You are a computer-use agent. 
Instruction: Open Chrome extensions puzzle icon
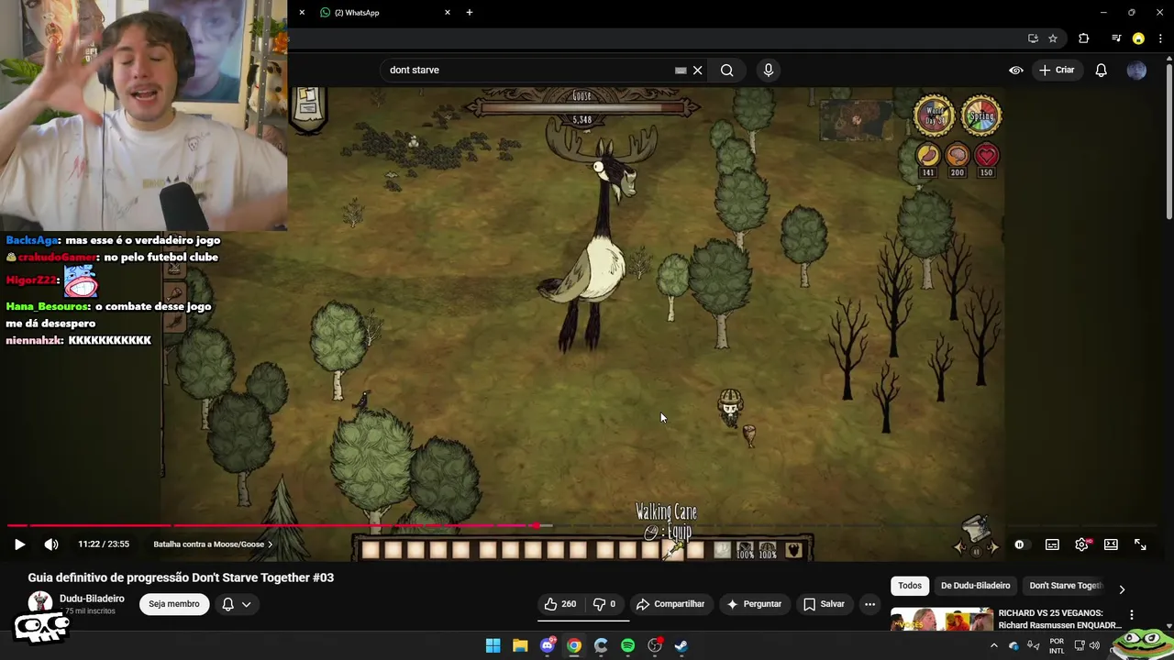pyautogui.click(x=1084, y=38)
